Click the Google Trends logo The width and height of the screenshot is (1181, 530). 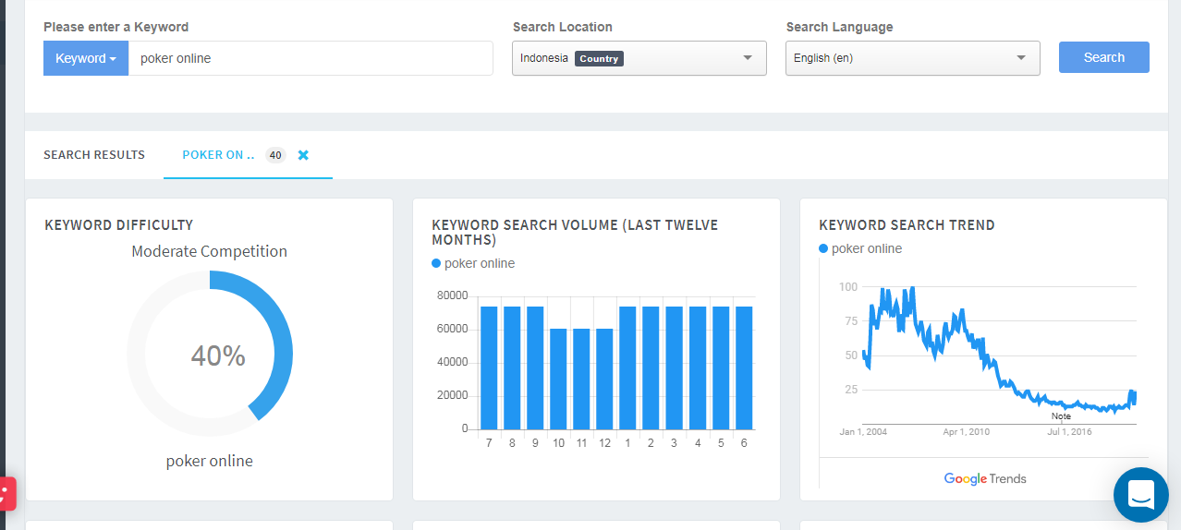pyautogui.click(x=984, y=478)
